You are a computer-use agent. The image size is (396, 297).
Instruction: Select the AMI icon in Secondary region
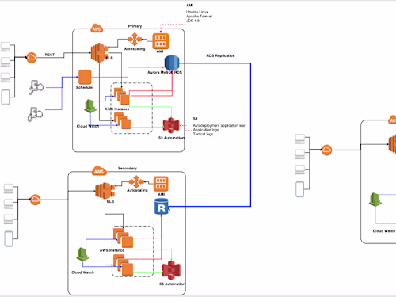click(x=161, y=184)
